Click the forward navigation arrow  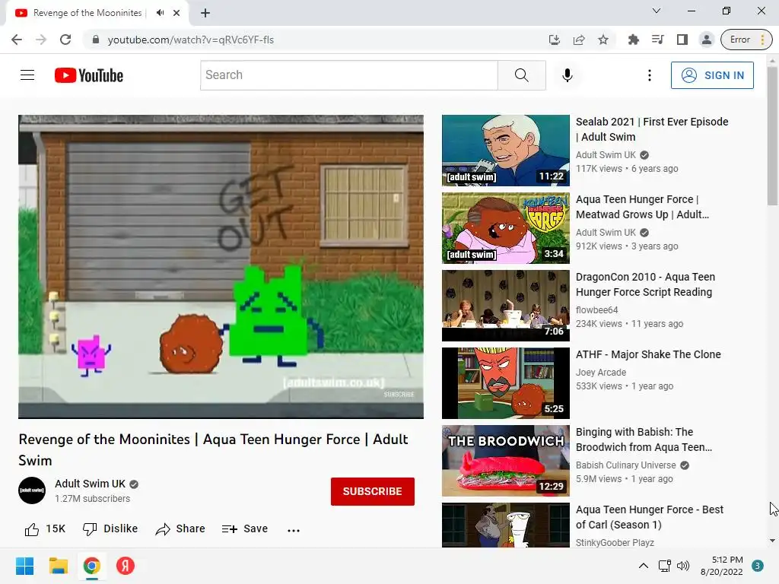click(x=41, y=40)
